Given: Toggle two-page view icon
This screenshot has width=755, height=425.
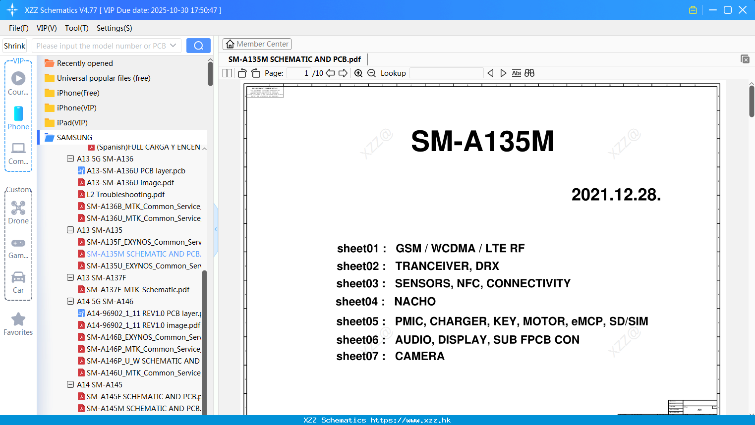Looking at the screenshot, I should 228,73.
